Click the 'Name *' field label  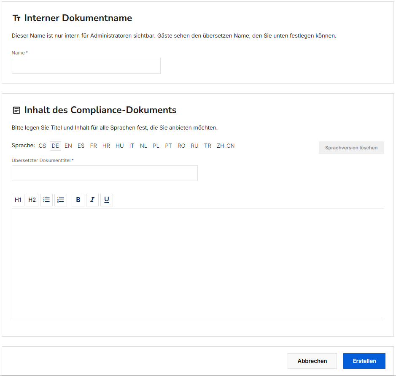tap(20, 53)
